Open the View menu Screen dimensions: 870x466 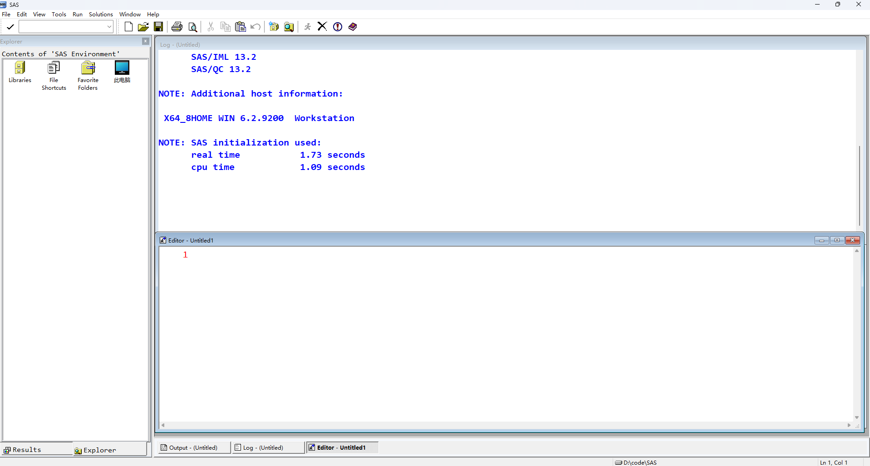(x=39, y=14)
